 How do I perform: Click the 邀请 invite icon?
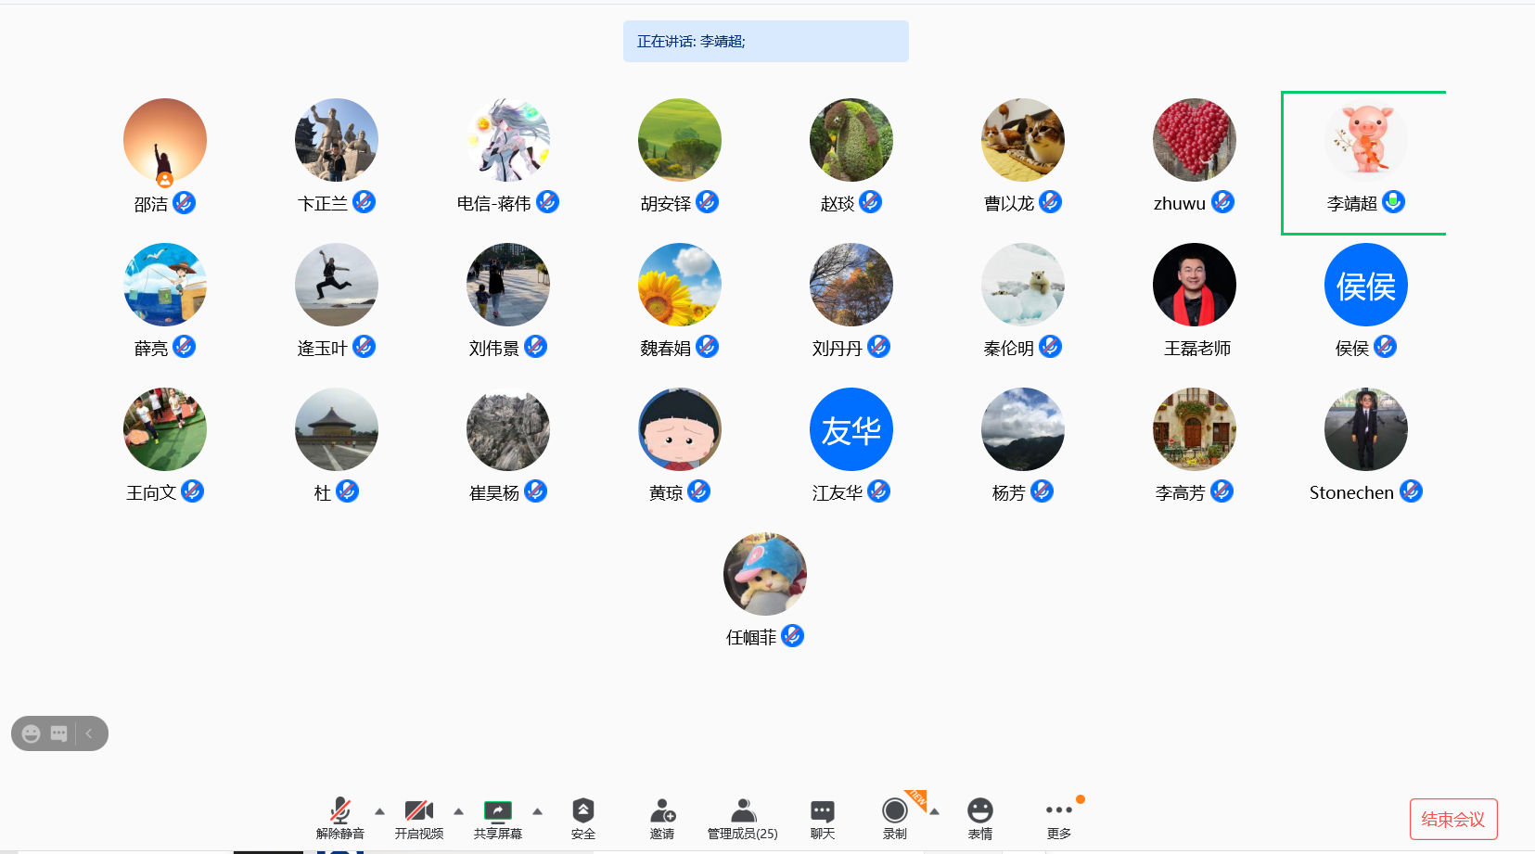coord(662,811)
